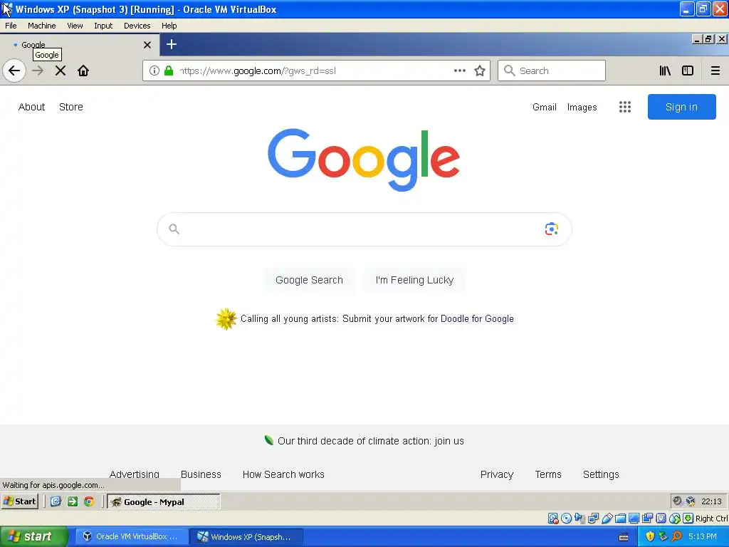Open the Business footer link

201,474
